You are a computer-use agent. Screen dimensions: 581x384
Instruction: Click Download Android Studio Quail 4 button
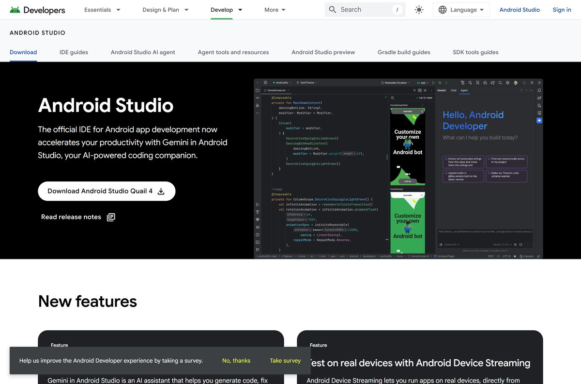[x=107, y=191]
